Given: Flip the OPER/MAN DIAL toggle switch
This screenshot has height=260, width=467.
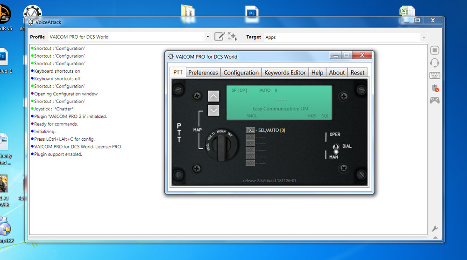Looking at the screenshot, I should tap(336, 148).
